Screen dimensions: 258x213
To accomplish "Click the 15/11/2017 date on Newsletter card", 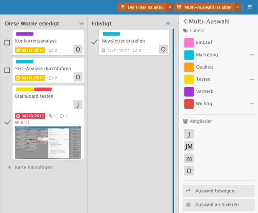I will (116, 50).
